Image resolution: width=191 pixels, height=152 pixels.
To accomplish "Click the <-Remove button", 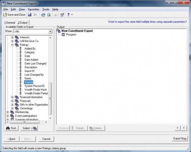I will [63, 128].
